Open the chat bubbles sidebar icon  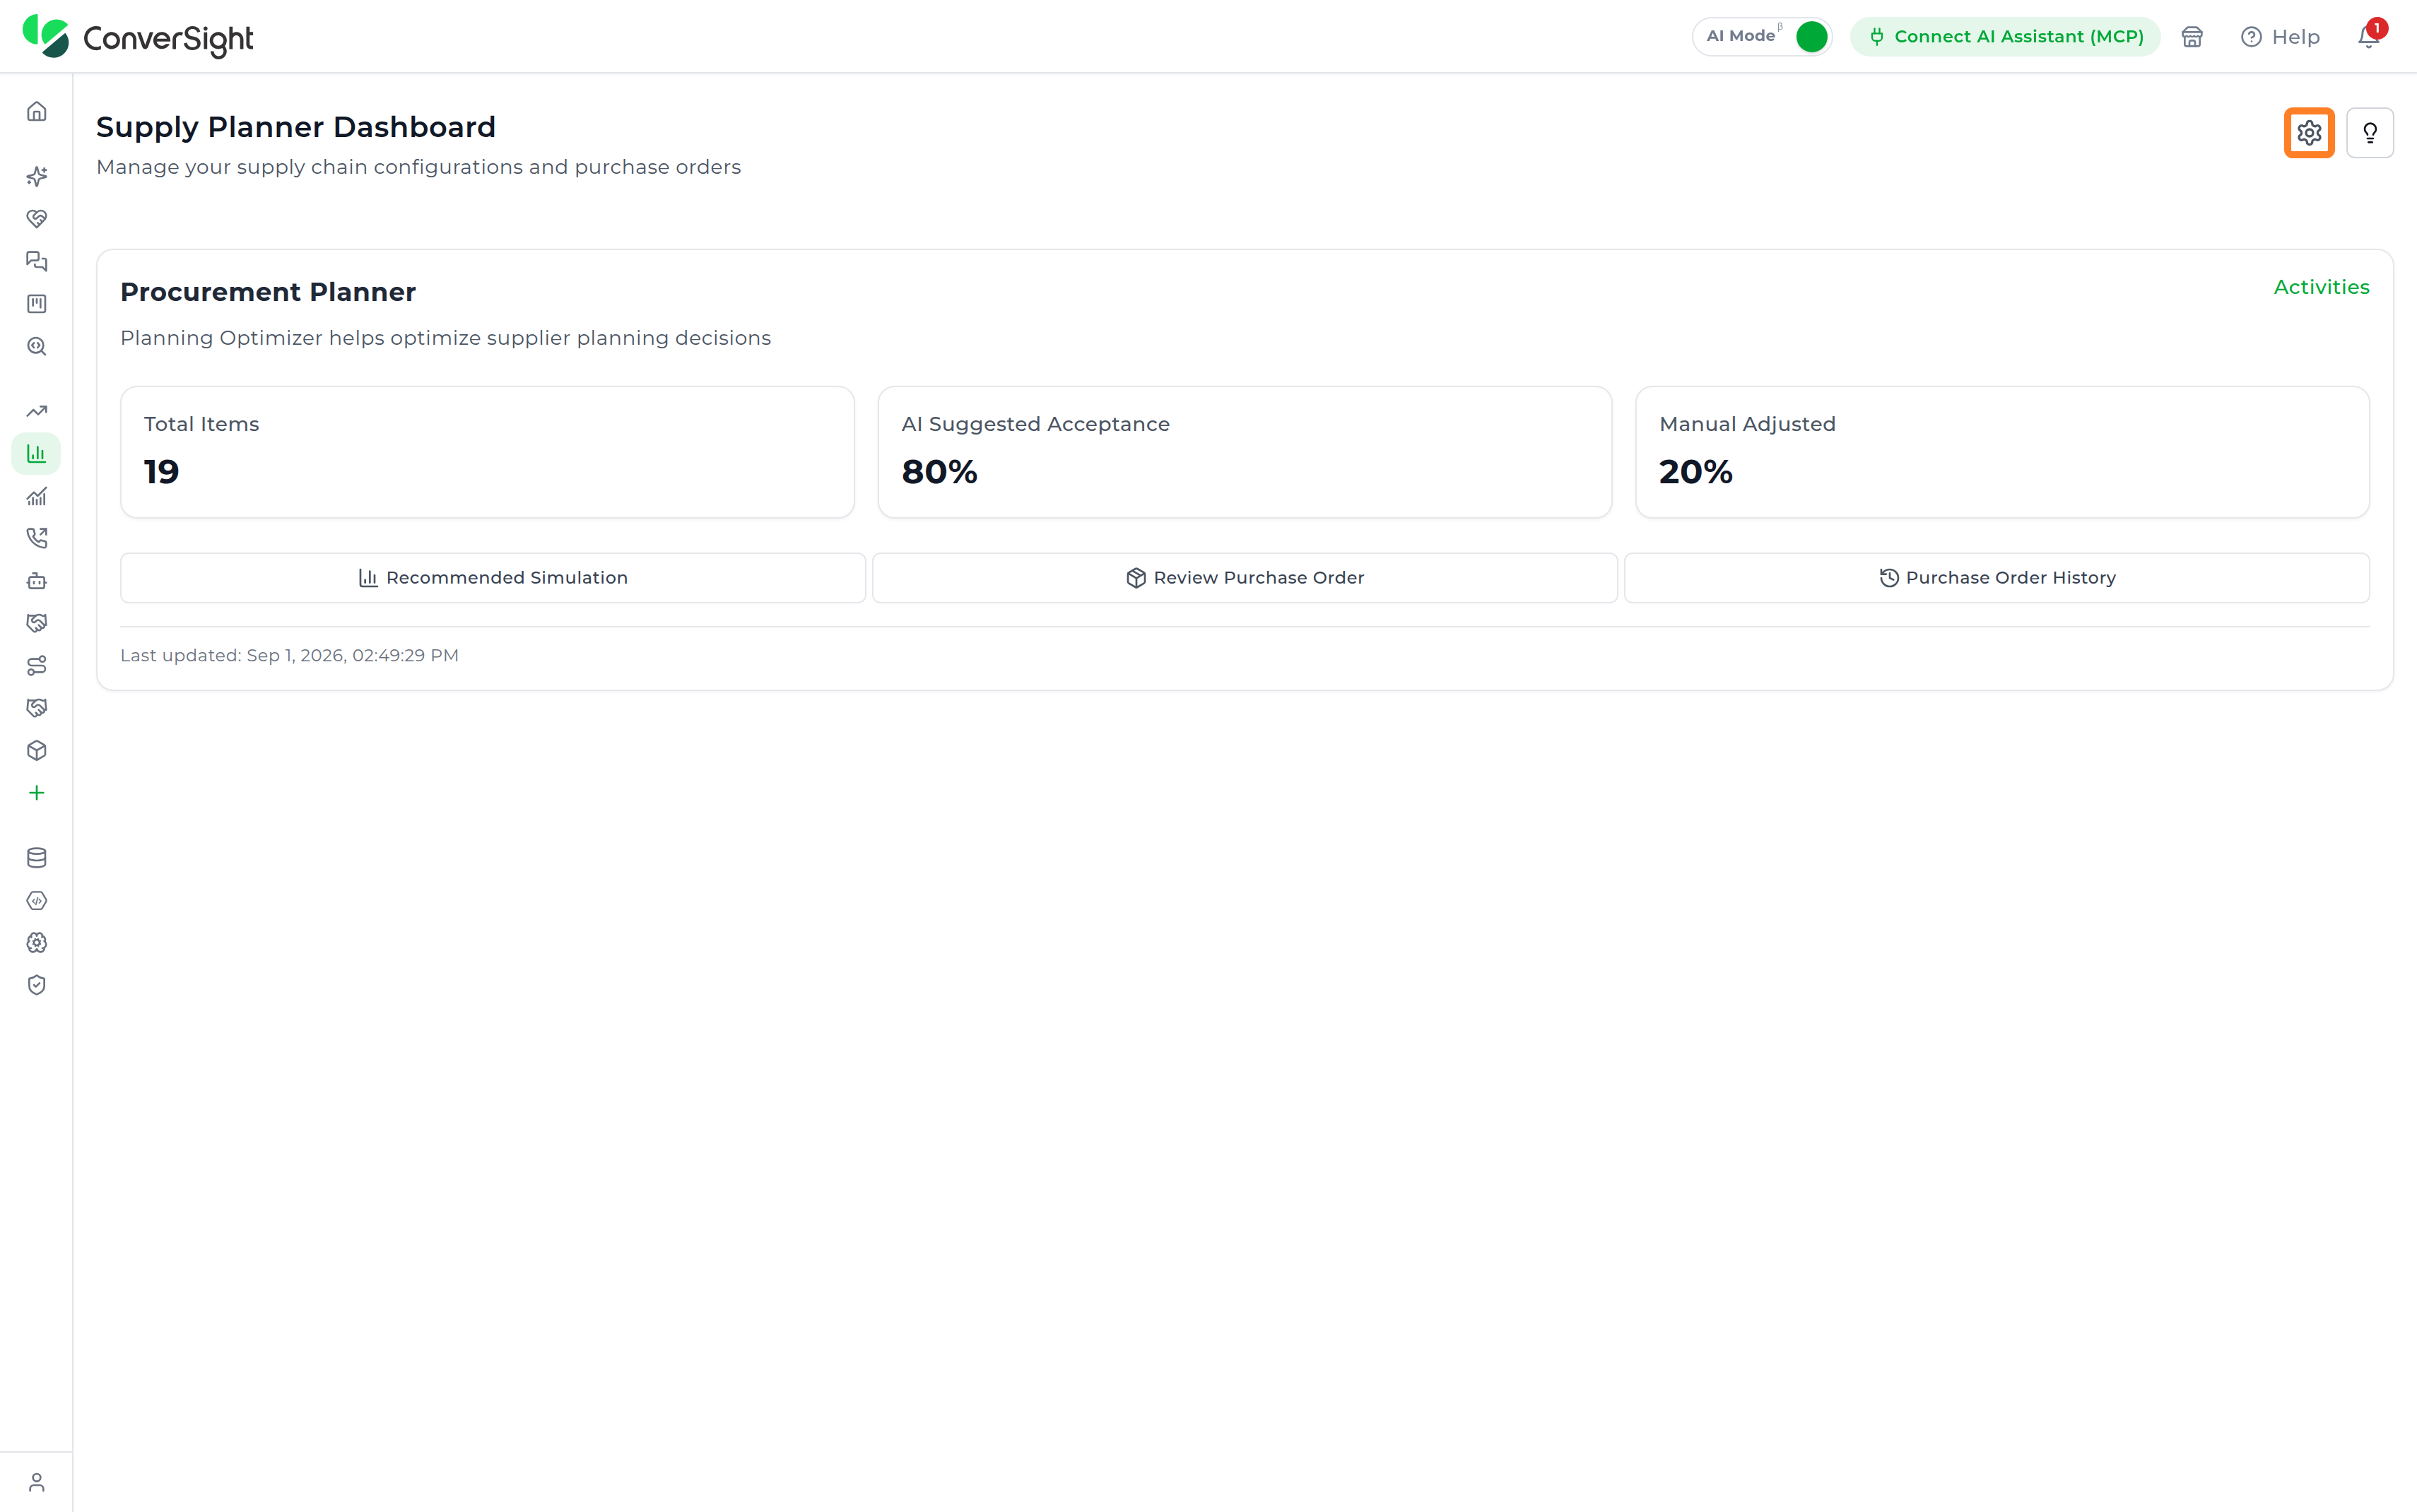click(37, 261)
